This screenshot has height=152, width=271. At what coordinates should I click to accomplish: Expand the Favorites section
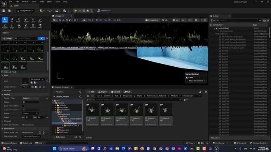click(x=54, y=92)
